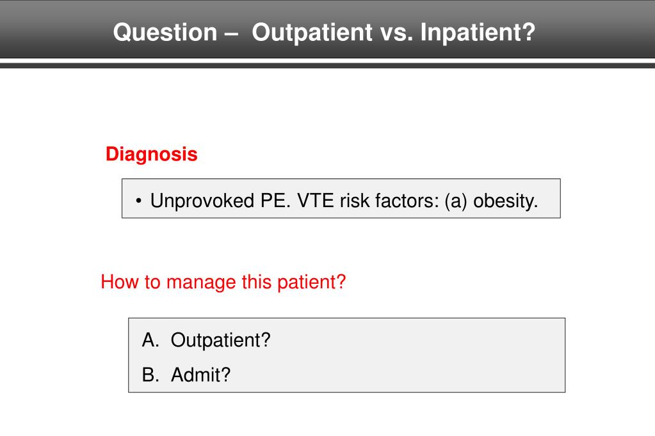The height and width of the screenshot is (436, 655).
Task: Click the word Outpatient in the title bar
Action: click(312, 33)
